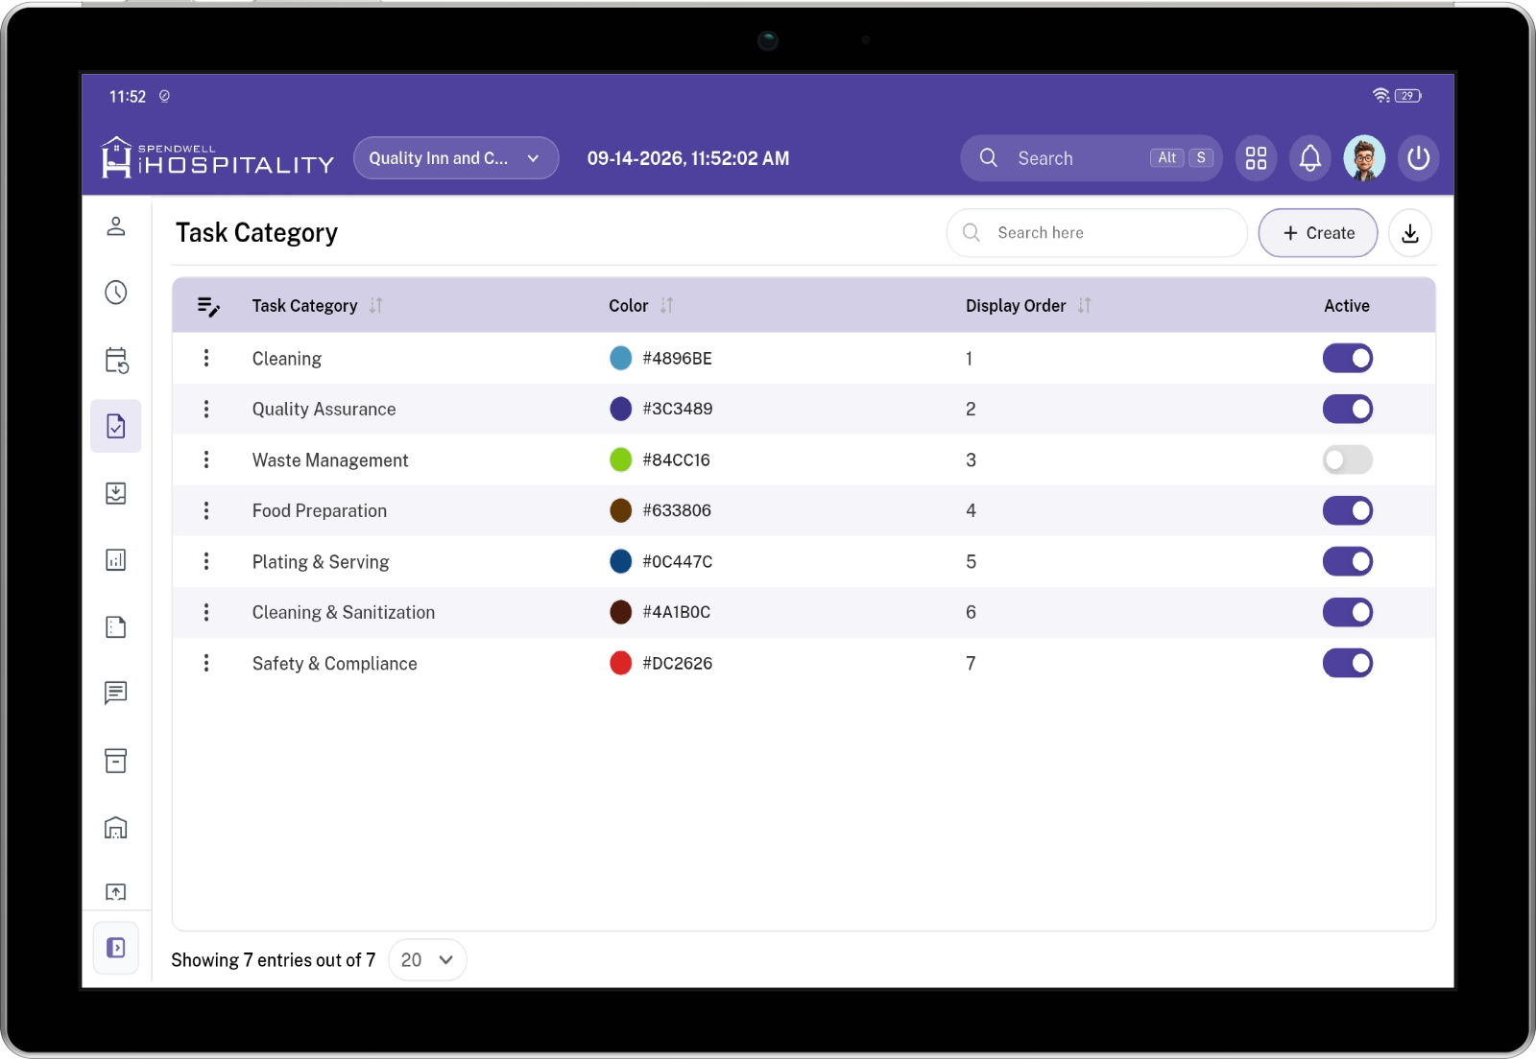1536x1059 pixels.
Task: Click the iHospitality logo
Action: pos(218,157)
